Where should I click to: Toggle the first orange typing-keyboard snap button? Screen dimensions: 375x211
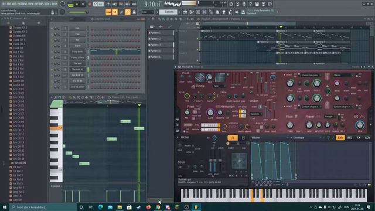pyautogui.click(x=108, y=12)
